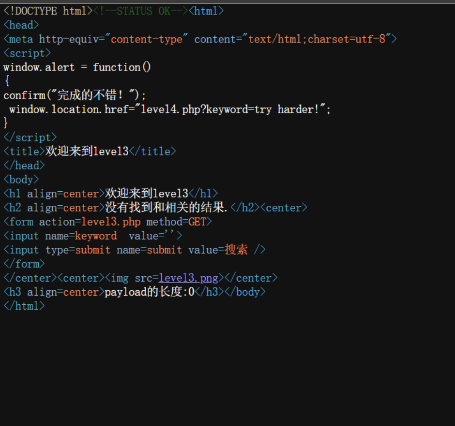This screenshot has width=455, height=426.
Task: Click the opening <script> tag
Action: (27, 53)
